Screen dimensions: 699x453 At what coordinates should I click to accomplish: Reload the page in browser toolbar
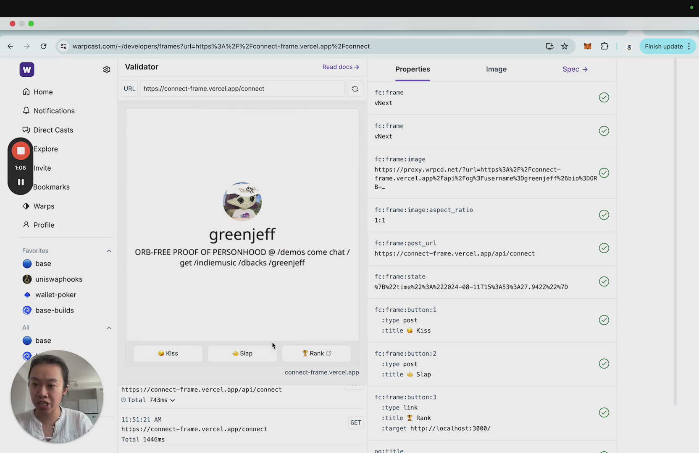point(44,46)
